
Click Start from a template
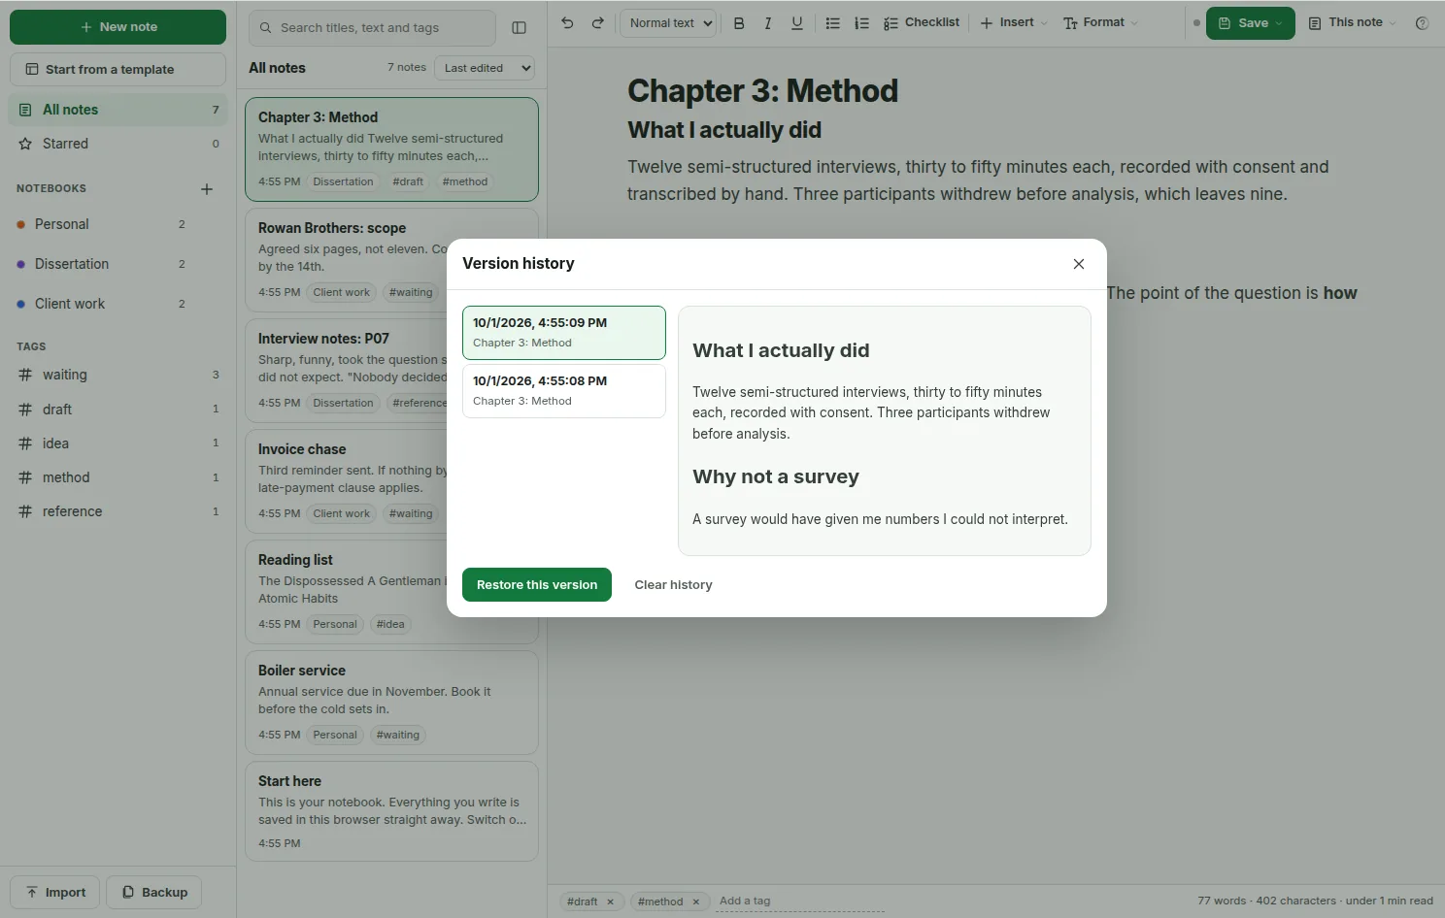pos(118,70)
